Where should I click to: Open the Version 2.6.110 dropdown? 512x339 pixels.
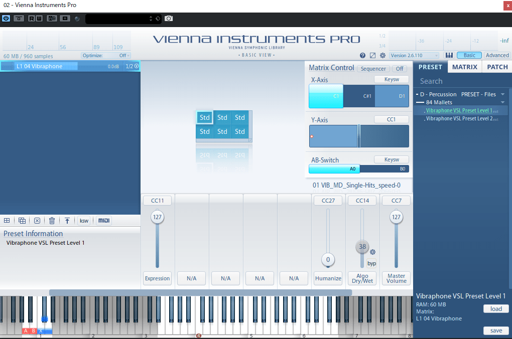pyautogui.click(x=414, y=56)
